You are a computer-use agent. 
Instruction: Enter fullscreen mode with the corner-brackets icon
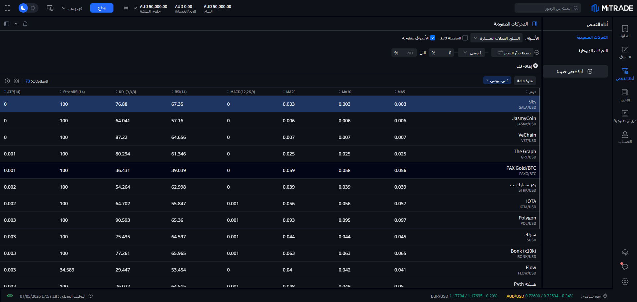[x=7, y=8]
